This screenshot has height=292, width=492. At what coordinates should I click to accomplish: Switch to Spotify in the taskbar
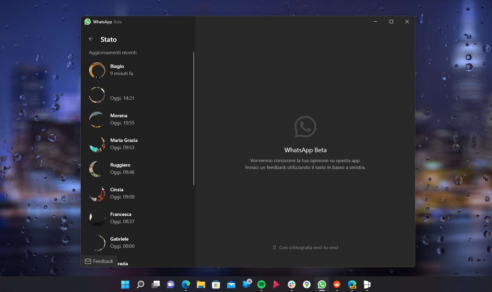261,284
